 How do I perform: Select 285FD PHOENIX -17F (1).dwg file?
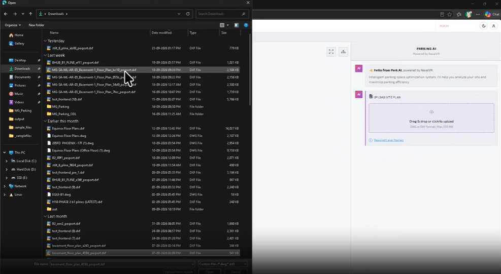click(143, 143)
